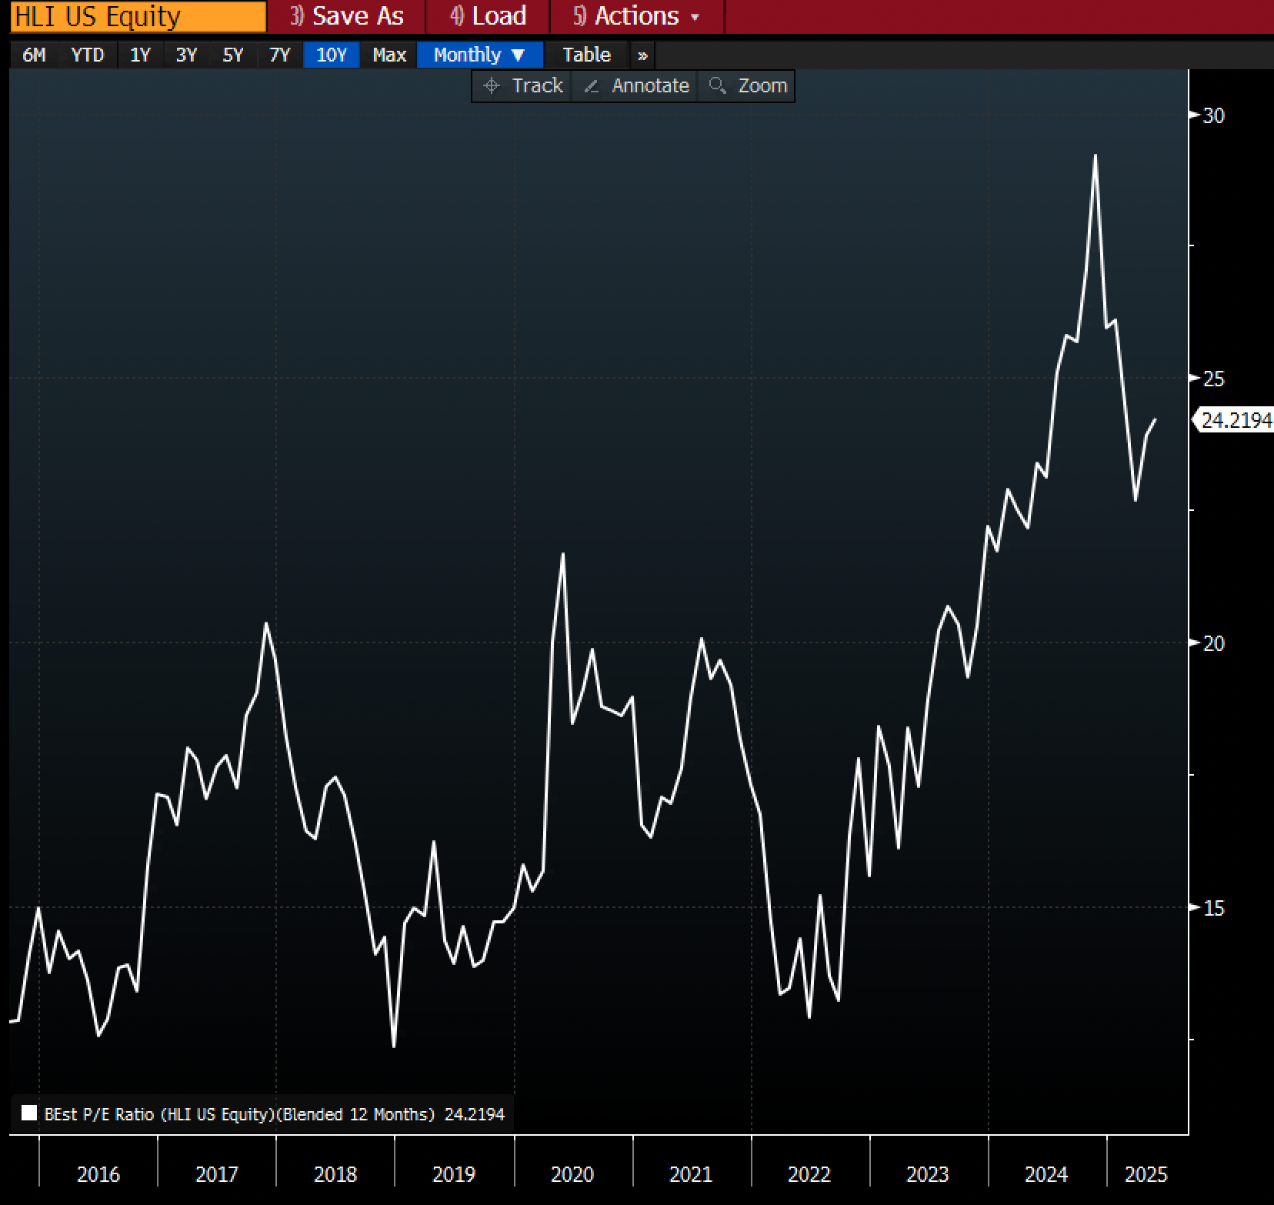Click the 20 y-axis label

click(x=1214, y=643)
